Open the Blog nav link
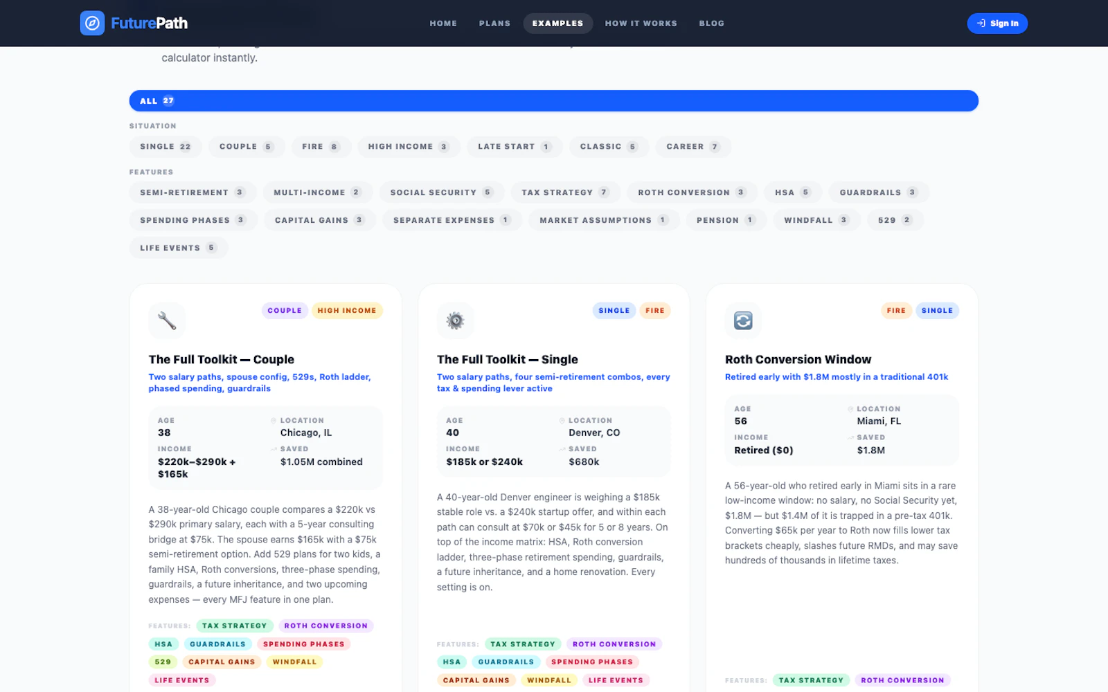Image resolution: width=1108 pixels, height=692 pixels. click(711, 24)
